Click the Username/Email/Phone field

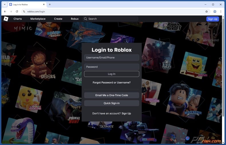tap(112, 58)
